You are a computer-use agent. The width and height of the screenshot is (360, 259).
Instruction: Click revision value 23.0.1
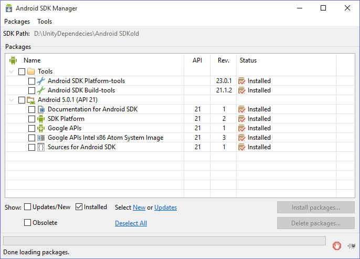coord(224,81)
